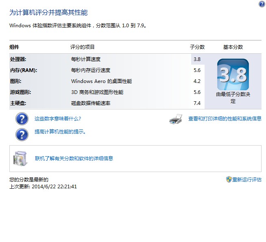Click the shield icon next to 重新运行评估

point(229,179)
